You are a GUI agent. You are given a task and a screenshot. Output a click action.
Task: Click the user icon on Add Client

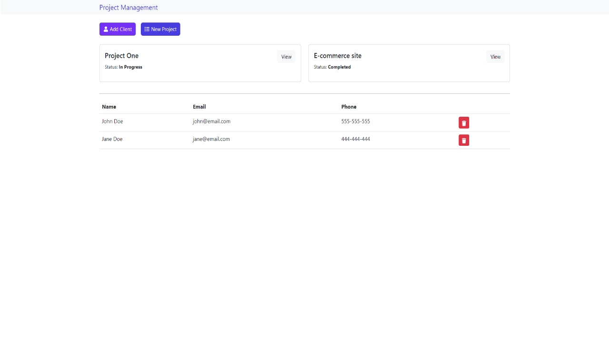click(x=106, y=30)
